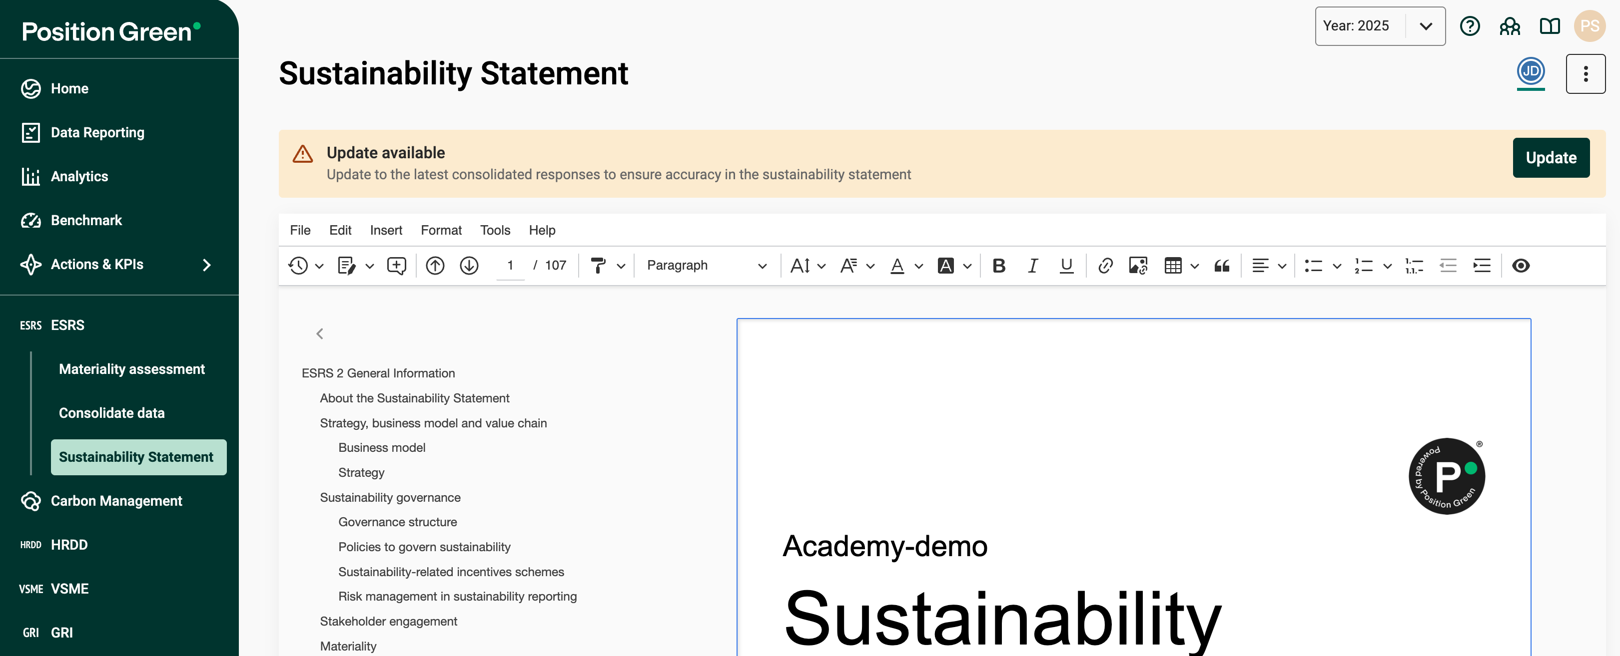Click the page number input field
Screen dimensions: 1620x656
click(x=510, y=266)
